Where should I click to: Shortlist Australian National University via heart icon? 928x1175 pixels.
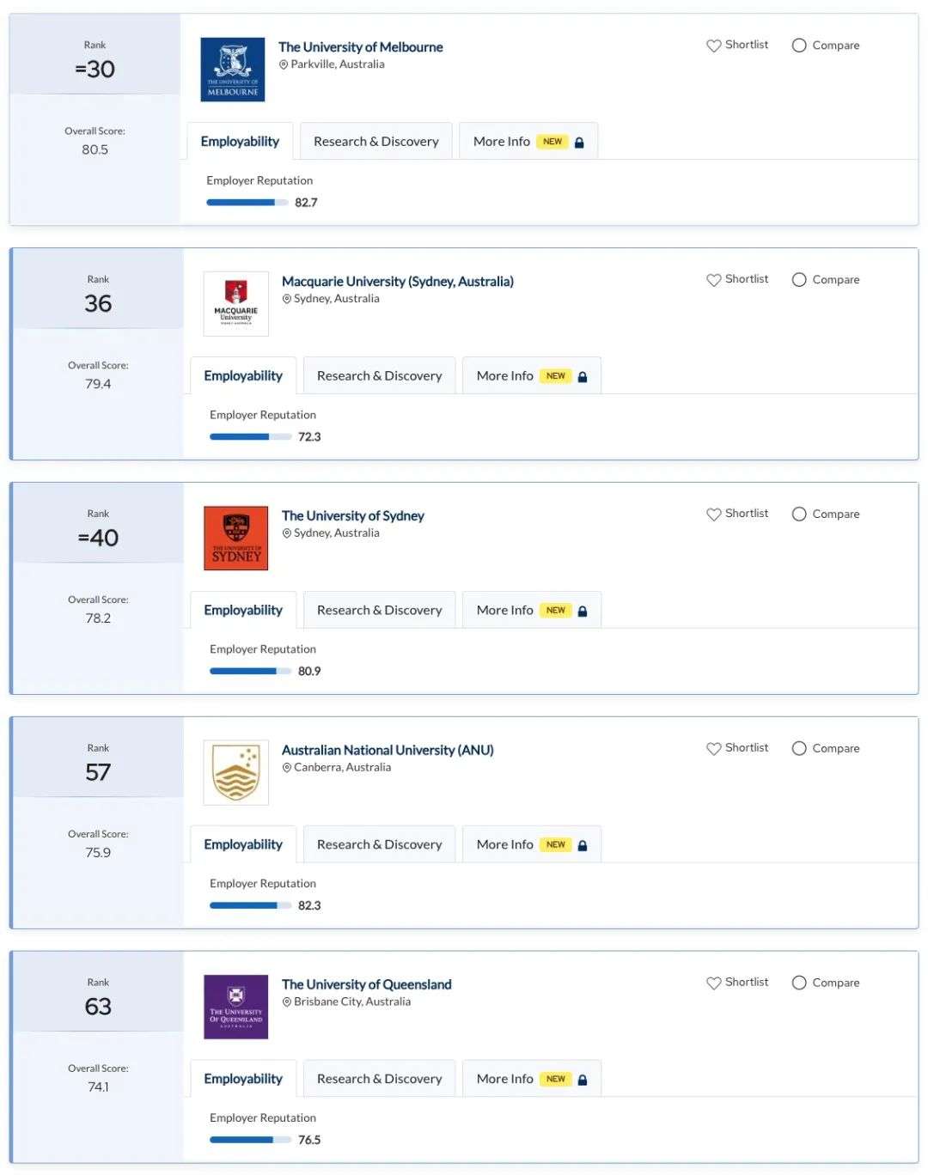tap(713, 749)
